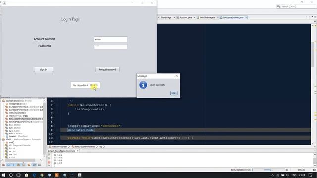317x178 pixels.
Task: Close the NewJFrame.java tab
Action: [x=218, y=18]
